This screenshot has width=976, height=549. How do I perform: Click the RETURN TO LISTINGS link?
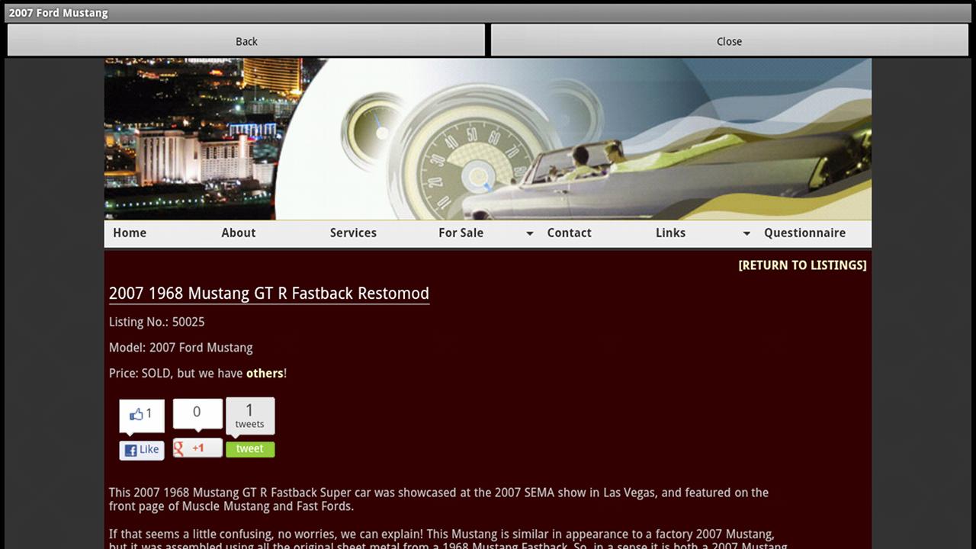coord(802,265)
